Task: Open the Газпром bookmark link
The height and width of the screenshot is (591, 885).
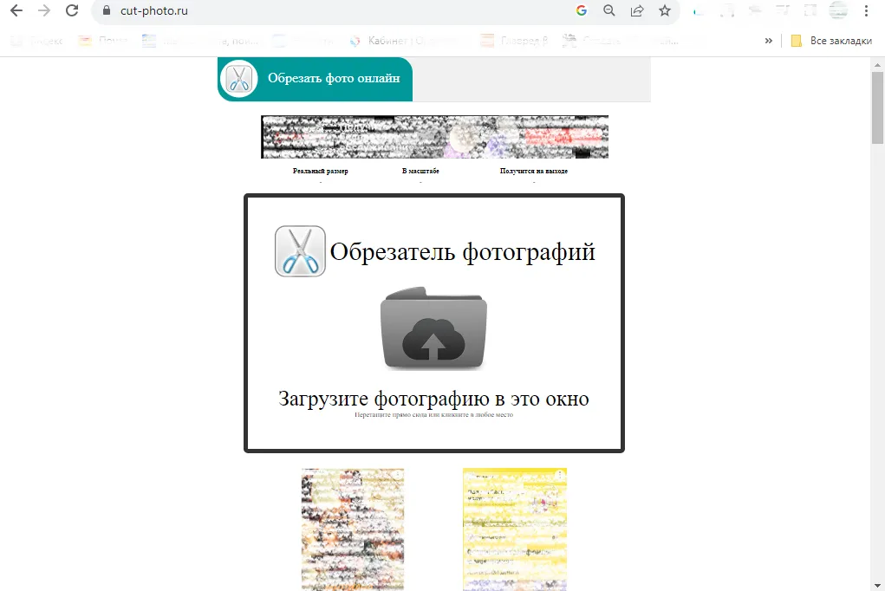Action: (517, 40)
